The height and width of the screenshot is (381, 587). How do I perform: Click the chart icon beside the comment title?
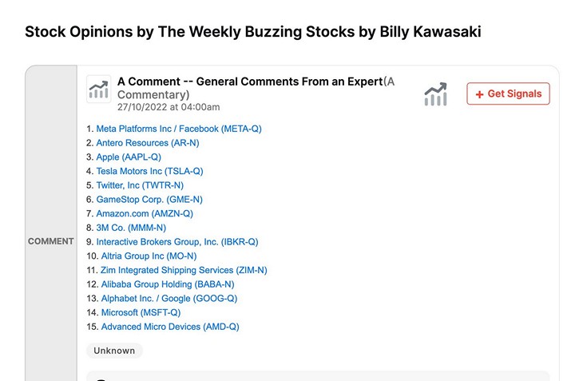[x=98, y=89]
